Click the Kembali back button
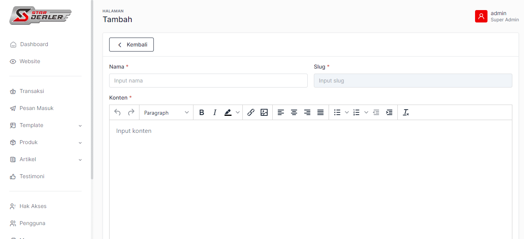 (131, 45)
